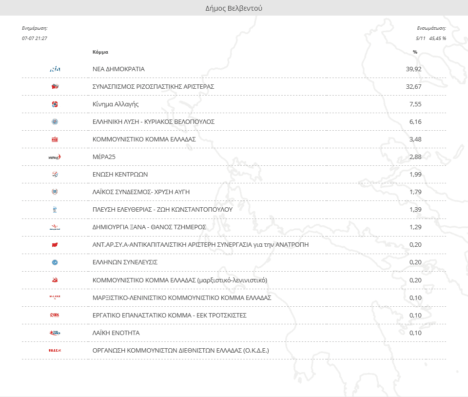Click the ΚΚΕ red logo icon

[55, 139]
